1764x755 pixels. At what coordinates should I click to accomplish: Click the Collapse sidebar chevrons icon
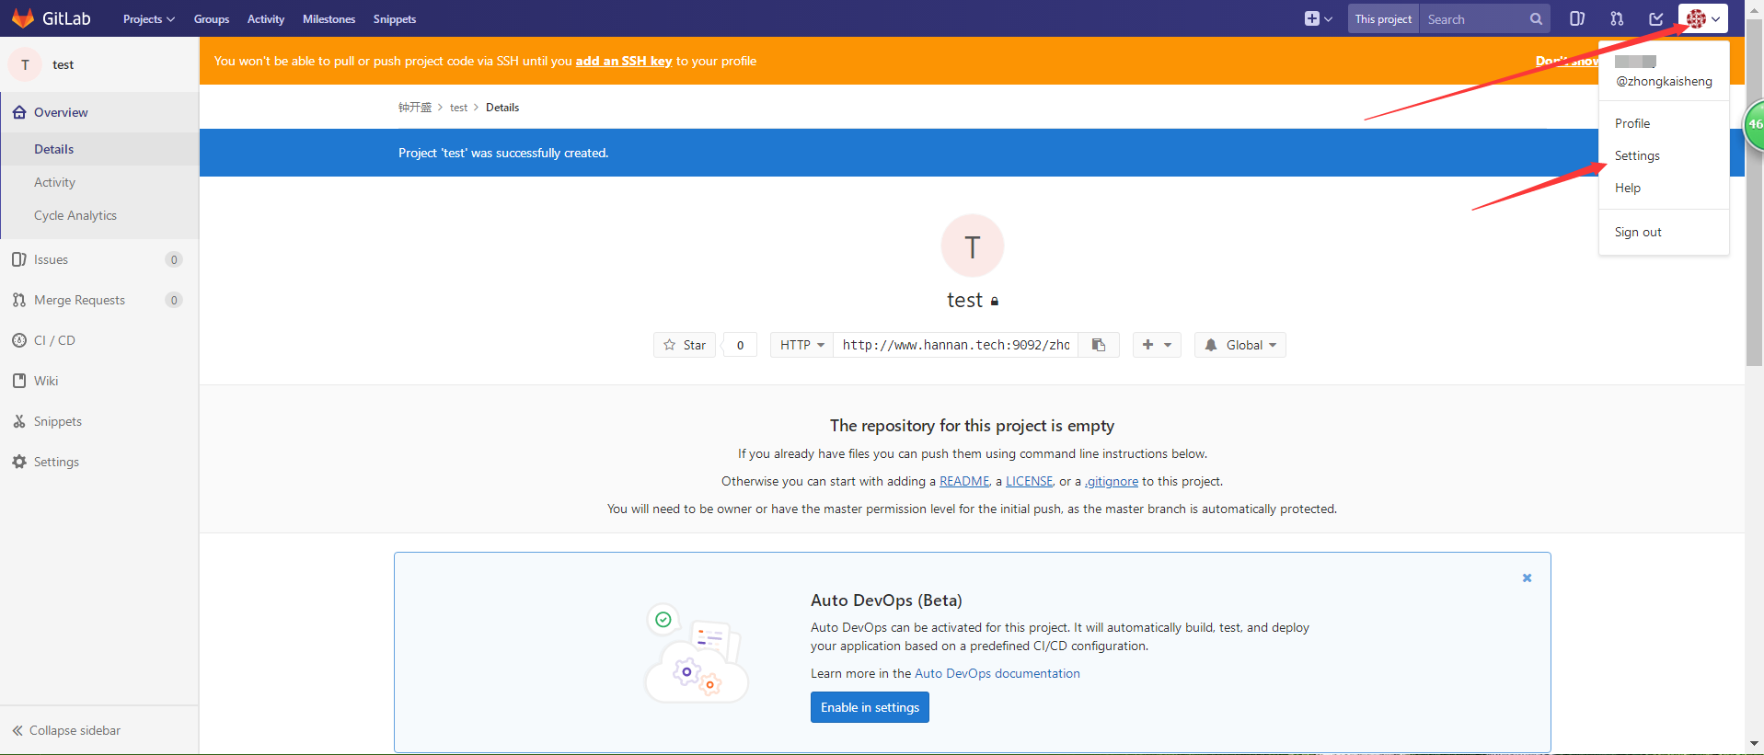tap(17, 730)
